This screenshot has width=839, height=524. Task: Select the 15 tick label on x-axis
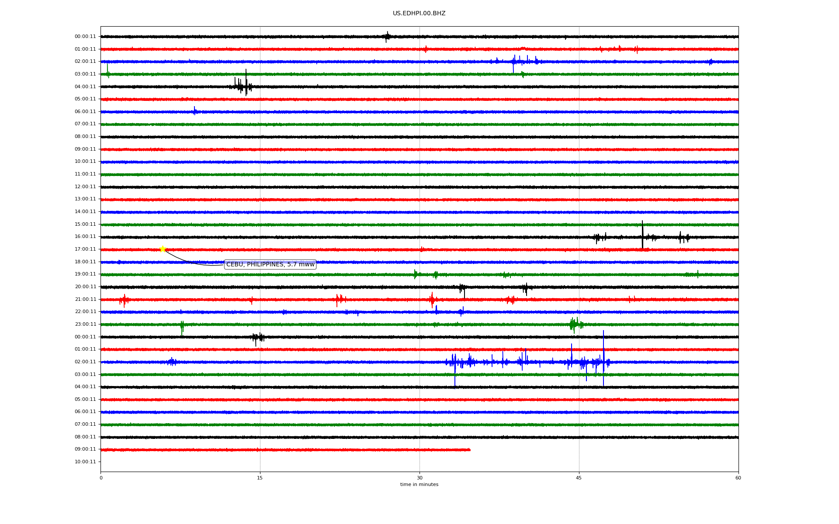[x=260, y=478]
